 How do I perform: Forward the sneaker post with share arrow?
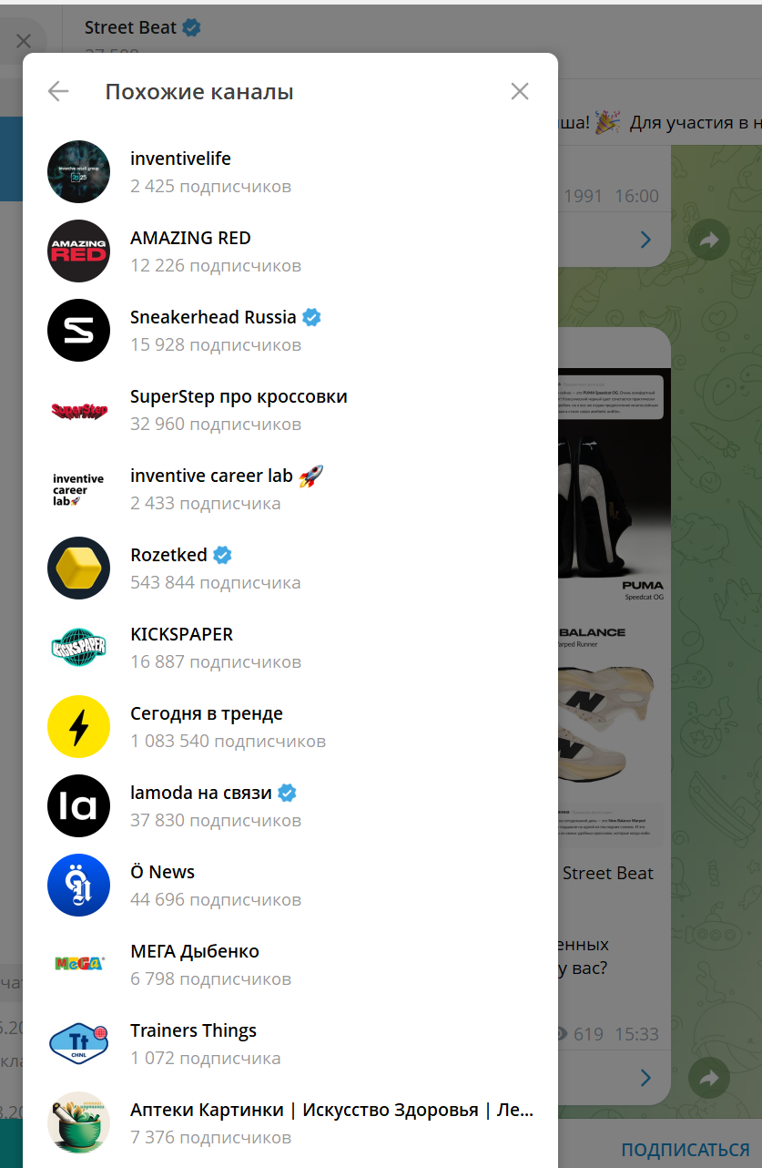pyautogui.click(x=708, y=1079)
